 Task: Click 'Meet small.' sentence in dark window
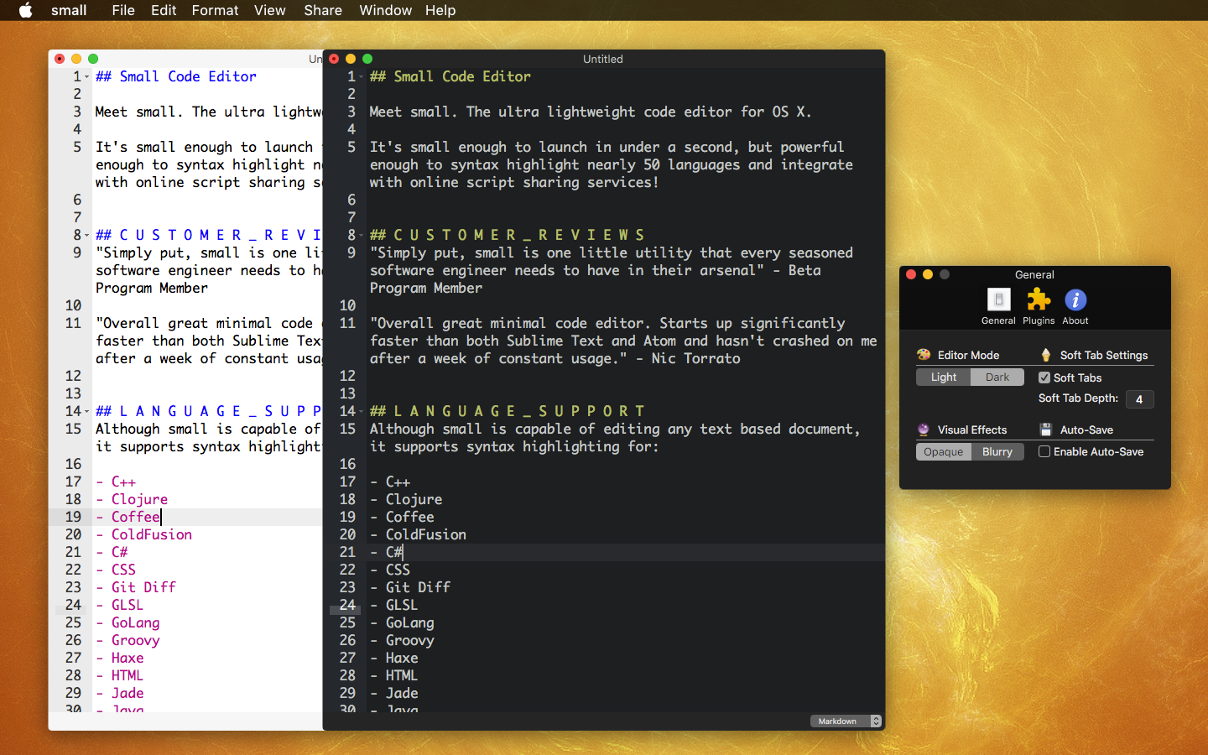[413, 112]
